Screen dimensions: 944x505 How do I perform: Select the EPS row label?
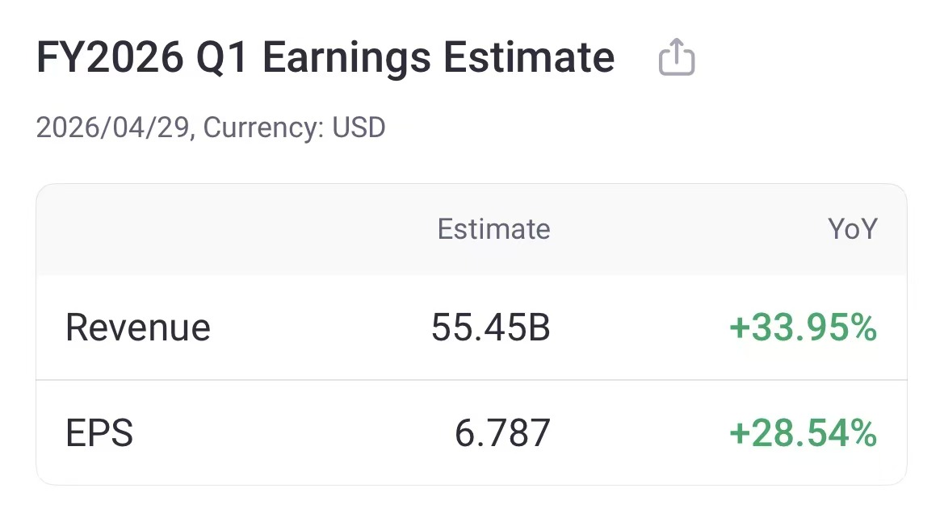coord(99,433)
